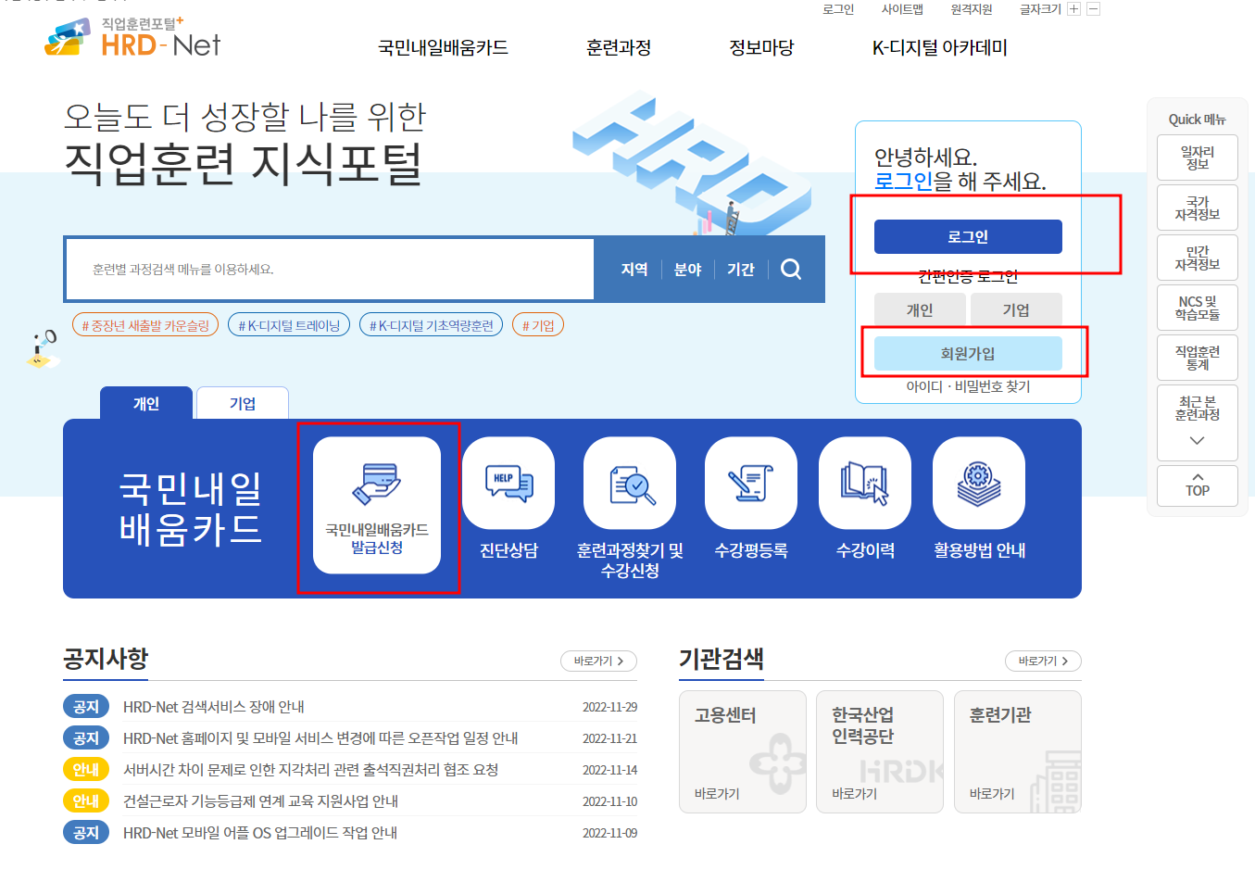
Task: Click the magnifier search icon
Action: coord(791,269)
